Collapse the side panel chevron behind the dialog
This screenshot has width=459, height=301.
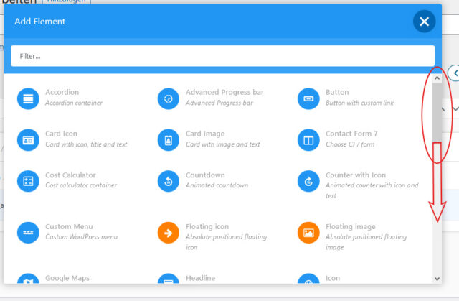pos(455,73)
